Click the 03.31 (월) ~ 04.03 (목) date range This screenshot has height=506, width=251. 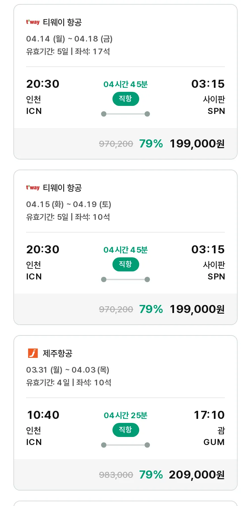[68, 370]
